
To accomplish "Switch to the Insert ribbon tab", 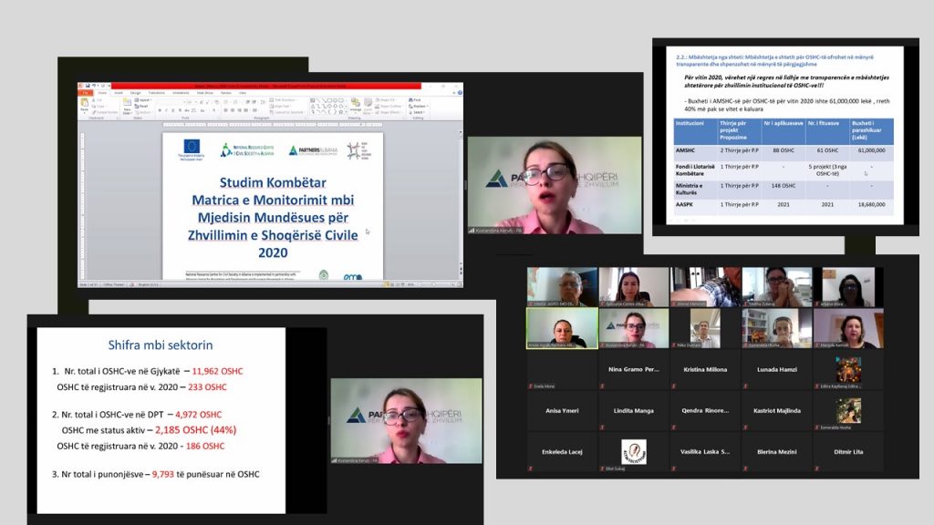I will coord(119,93).
